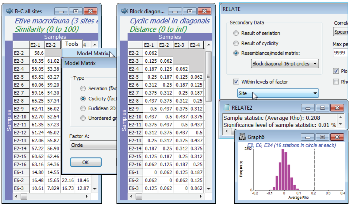350x206 pixels.
Task: Maximize the Graph6 window
Action: tap(322, 137)
